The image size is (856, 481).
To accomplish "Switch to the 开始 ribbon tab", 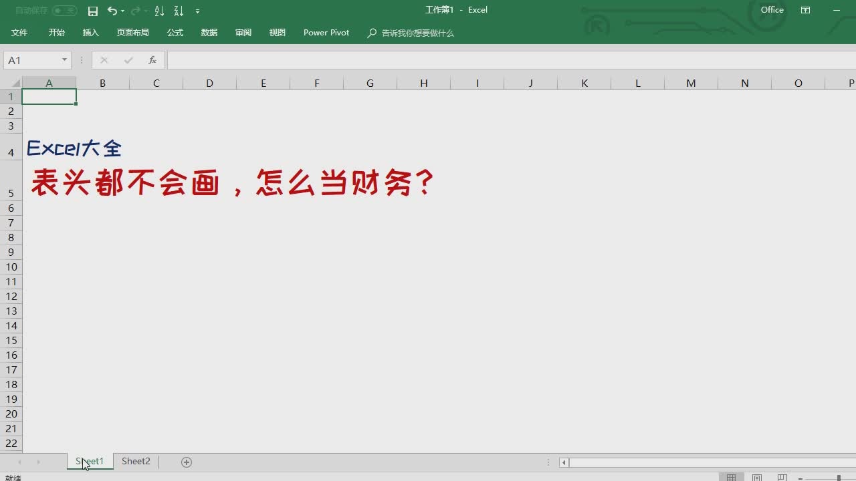I will click(x=56, y=32).
